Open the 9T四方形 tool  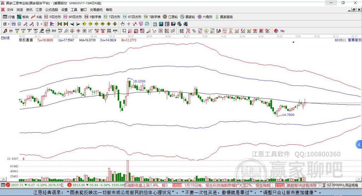pyautogui.click(x=132, y=17)
